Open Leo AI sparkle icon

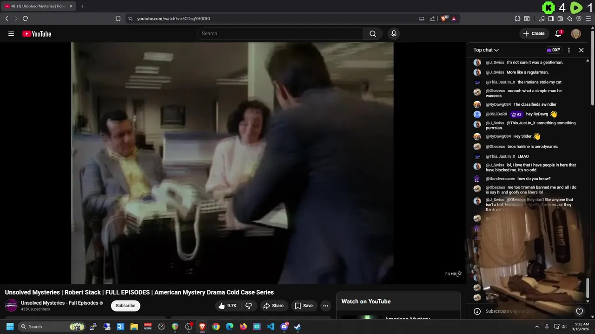[x=569, y=19]
